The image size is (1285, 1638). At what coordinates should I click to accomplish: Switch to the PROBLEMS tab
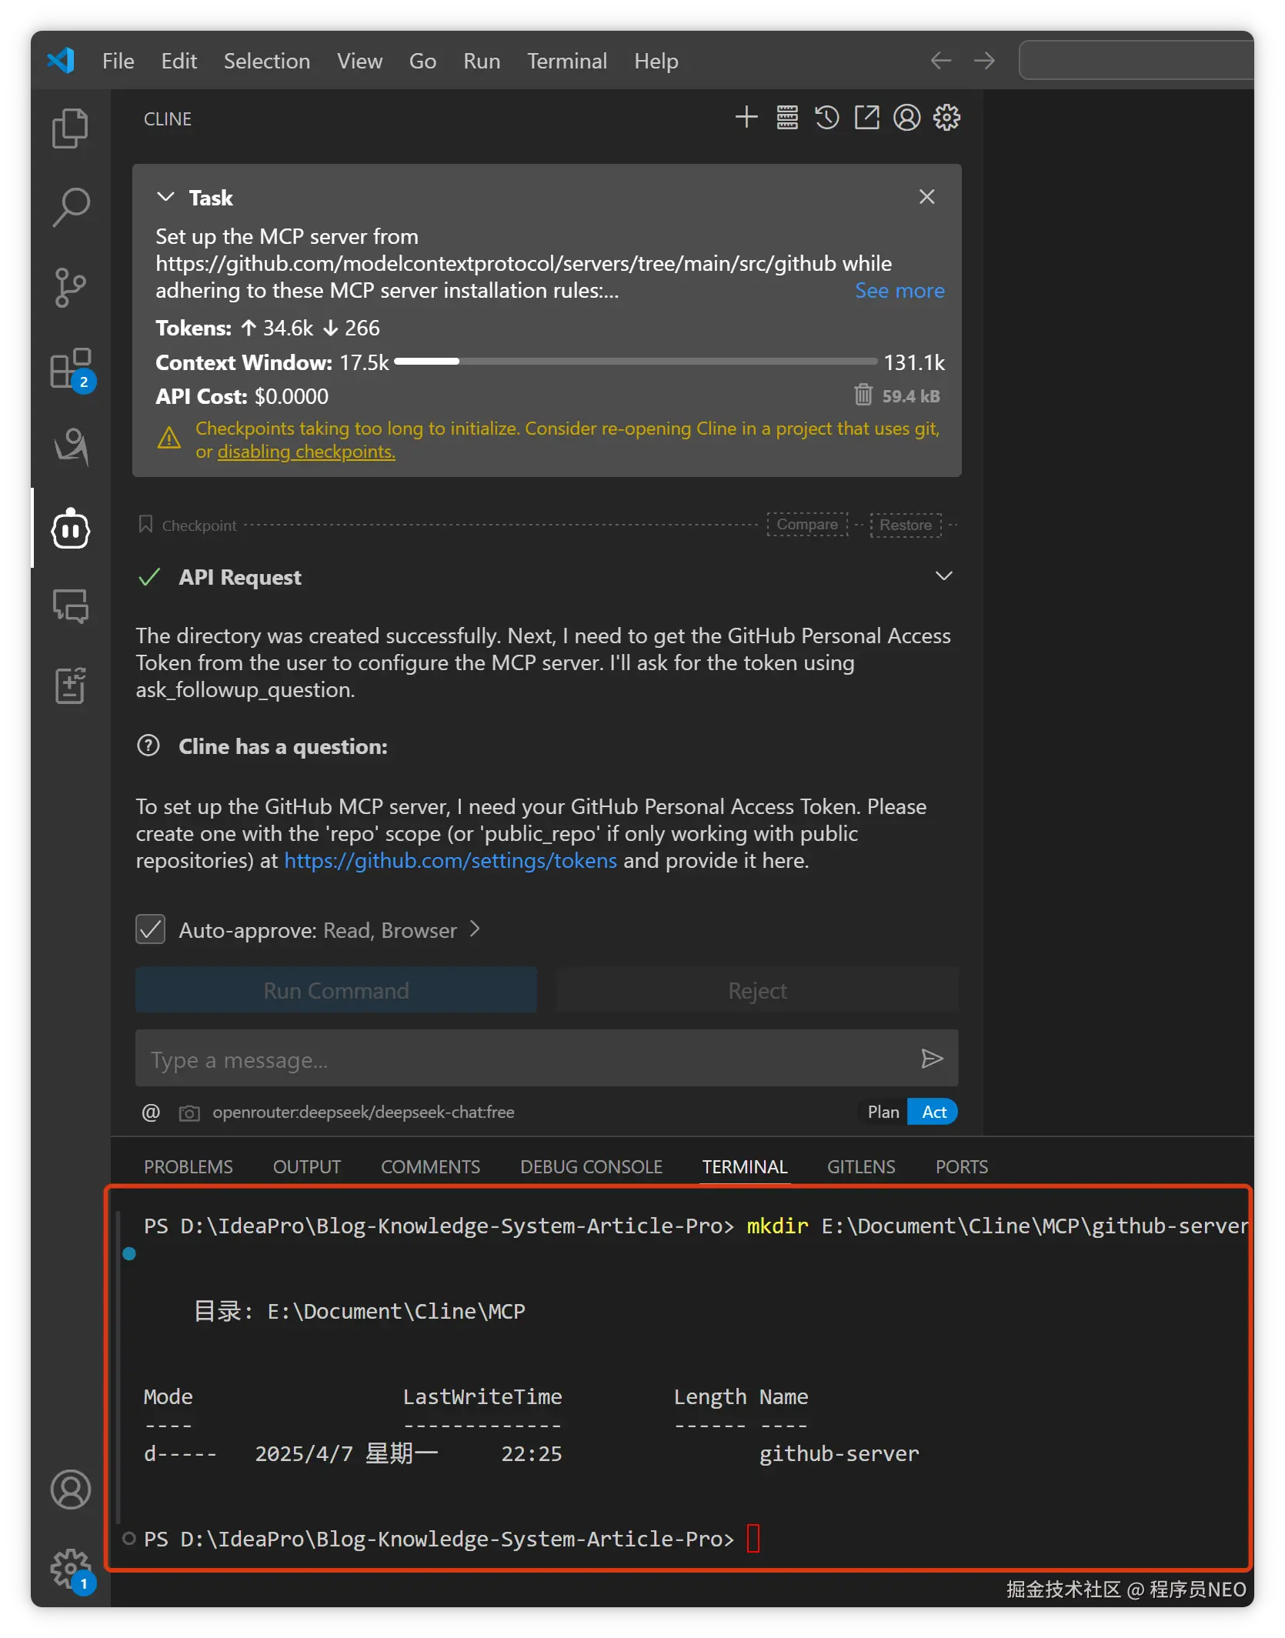click(189, 1167)
